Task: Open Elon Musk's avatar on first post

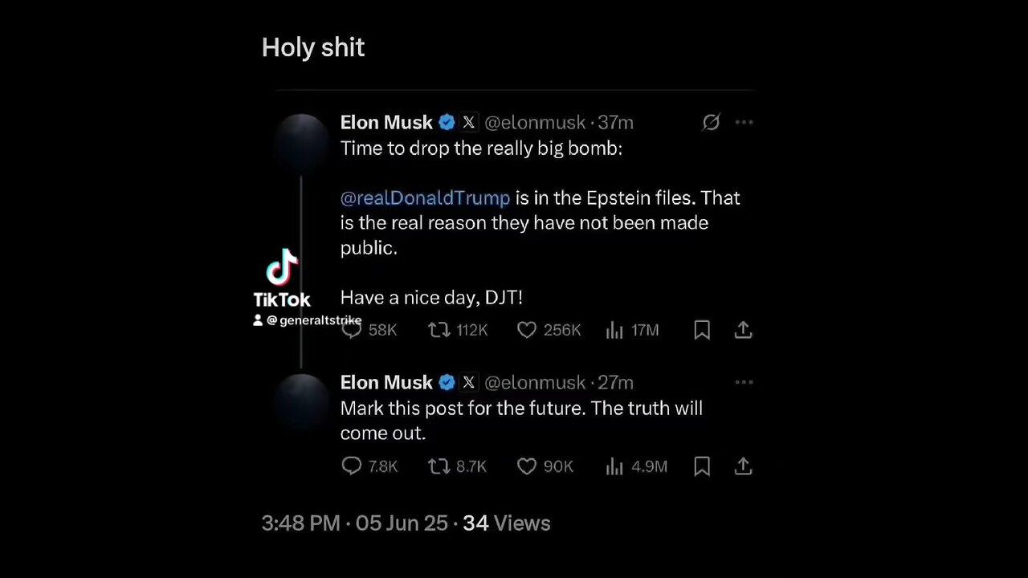Action: pyautogui.click(x=301, y=140)
